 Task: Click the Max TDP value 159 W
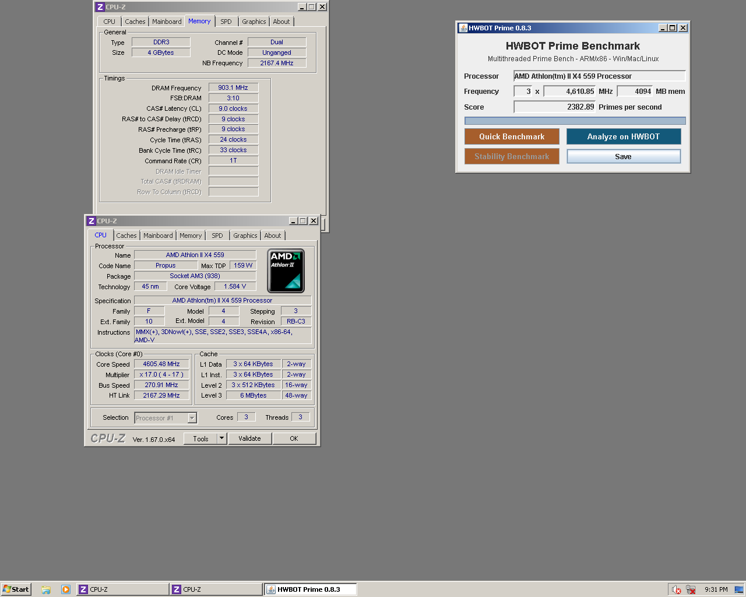tap(243, 265)
